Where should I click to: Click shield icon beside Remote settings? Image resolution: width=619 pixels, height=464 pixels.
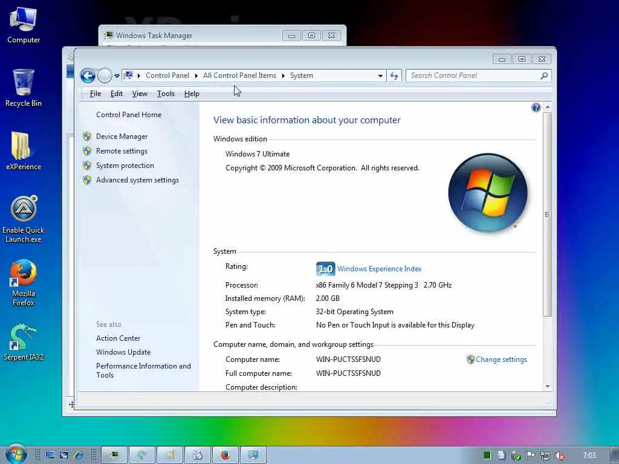pos(87,151)
